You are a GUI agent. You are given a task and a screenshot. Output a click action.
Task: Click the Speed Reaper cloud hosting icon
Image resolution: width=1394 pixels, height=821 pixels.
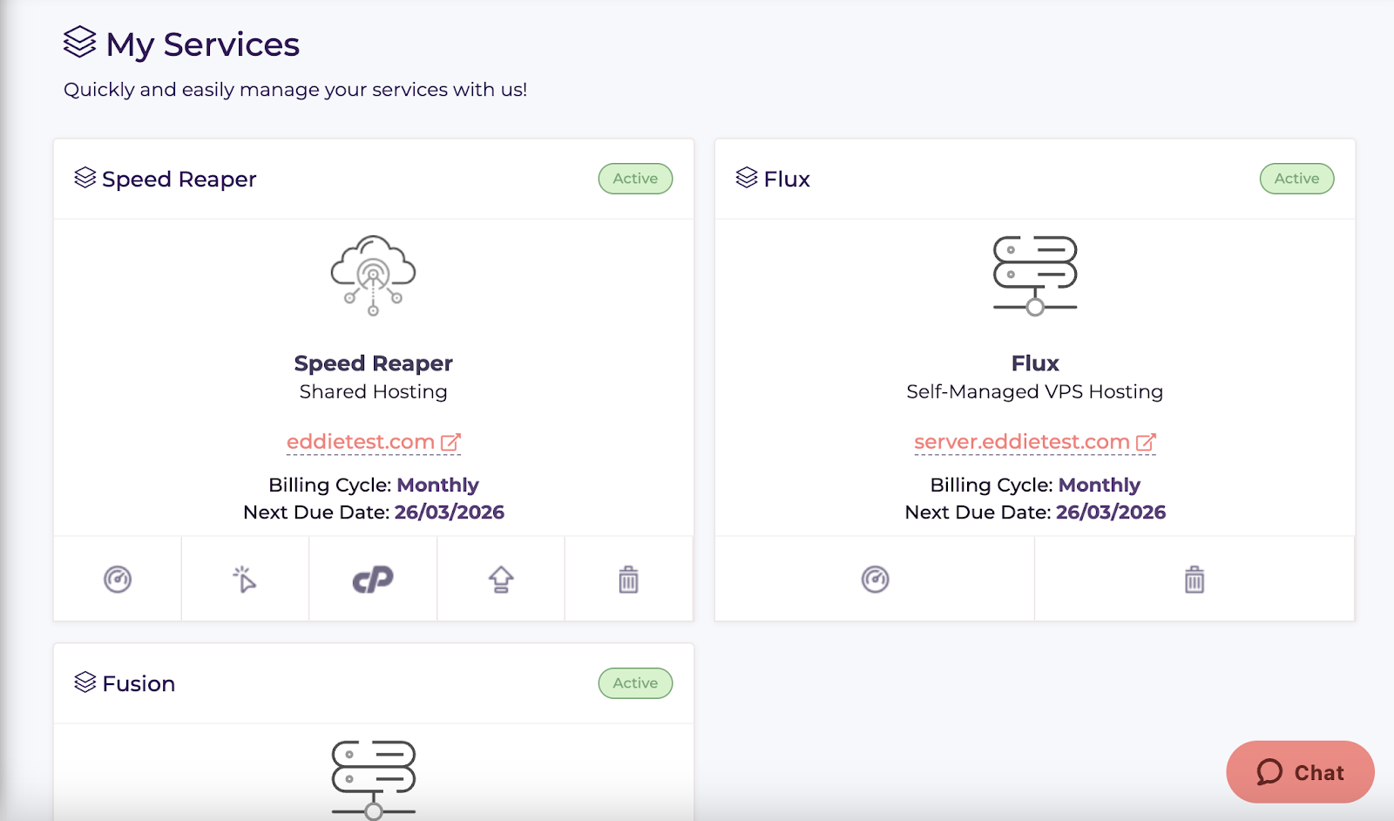click(373, 275)
